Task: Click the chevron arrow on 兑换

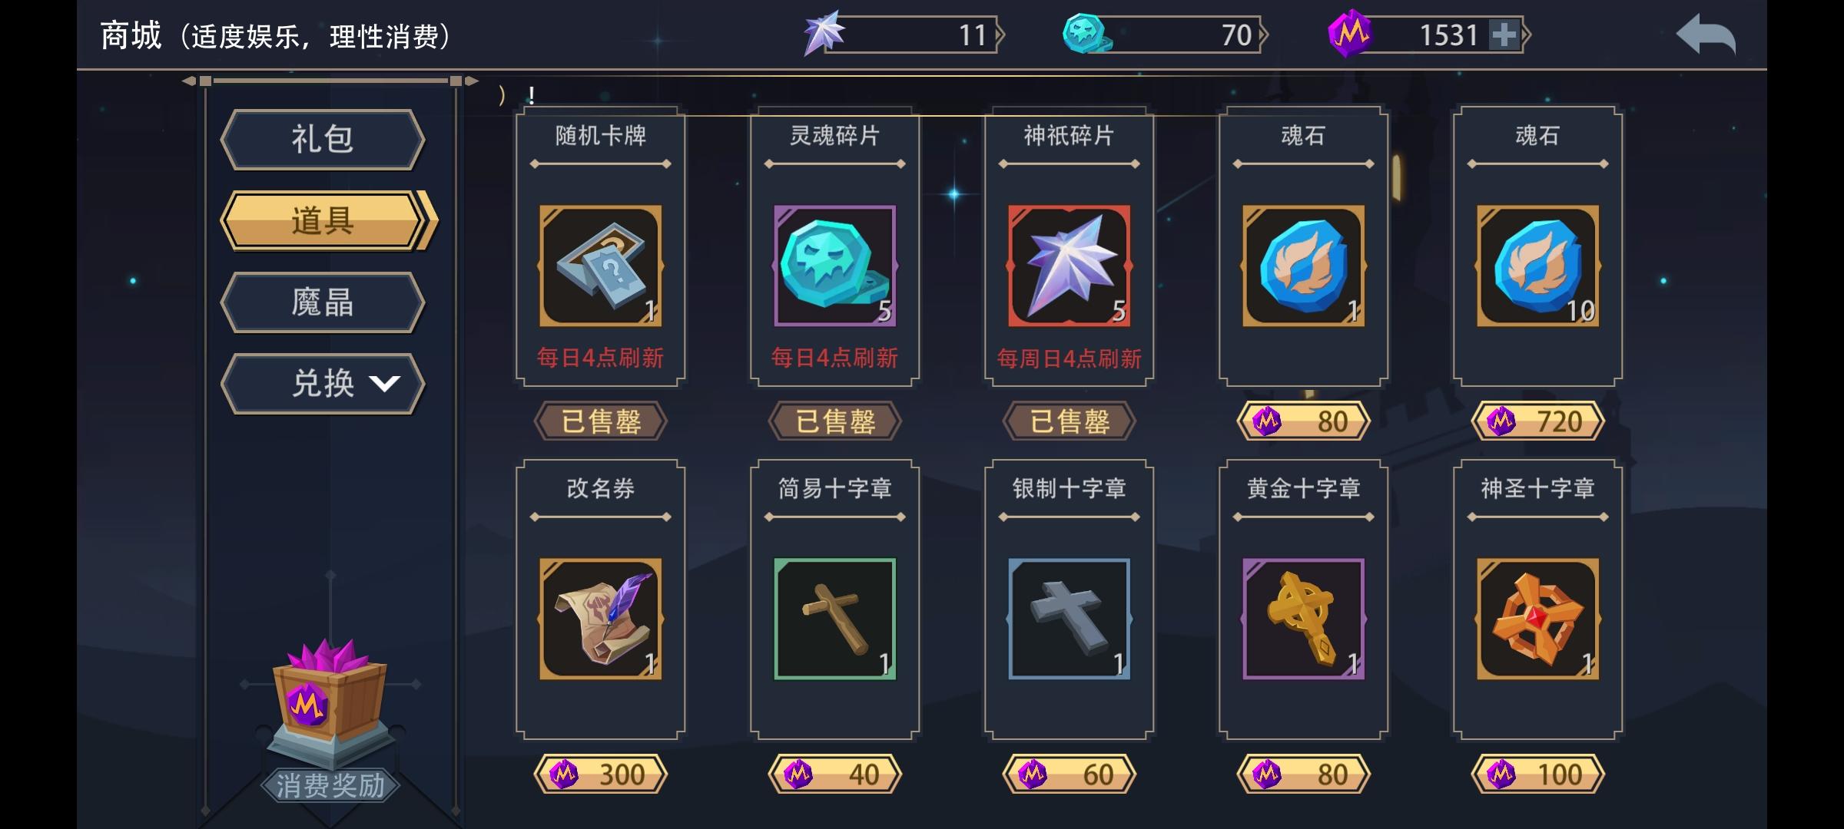Action: pyautogui.click(x=384, y=383)
